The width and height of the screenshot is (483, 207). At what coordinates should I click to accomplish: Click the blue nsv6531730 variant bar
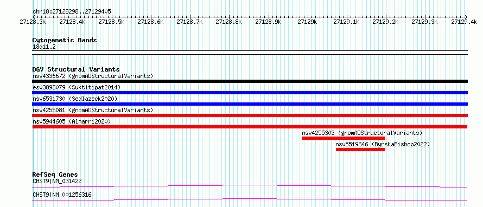(x=250, y=104)
